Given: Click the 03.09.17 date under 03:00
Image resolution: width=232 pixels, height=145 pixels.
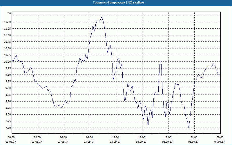Looking at the screenshot, I should tap(37, 142).
